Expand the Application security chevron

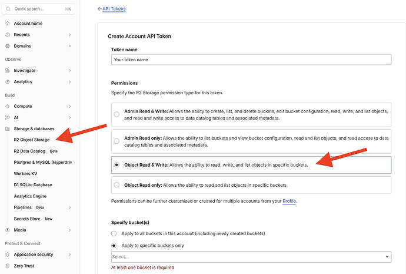point(69,255)
